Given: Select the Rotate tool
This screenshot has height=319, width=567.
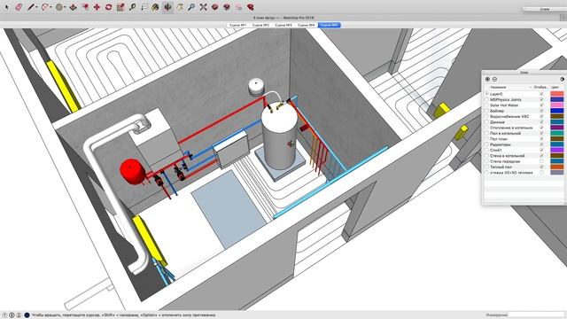Looking at the screenshot, I should pos(109,7).
